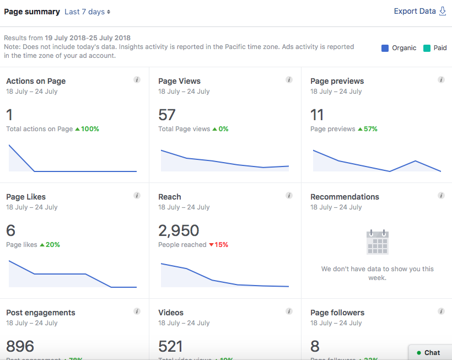Click the Reach line chart
452x360 pixels.
point(225,275)
